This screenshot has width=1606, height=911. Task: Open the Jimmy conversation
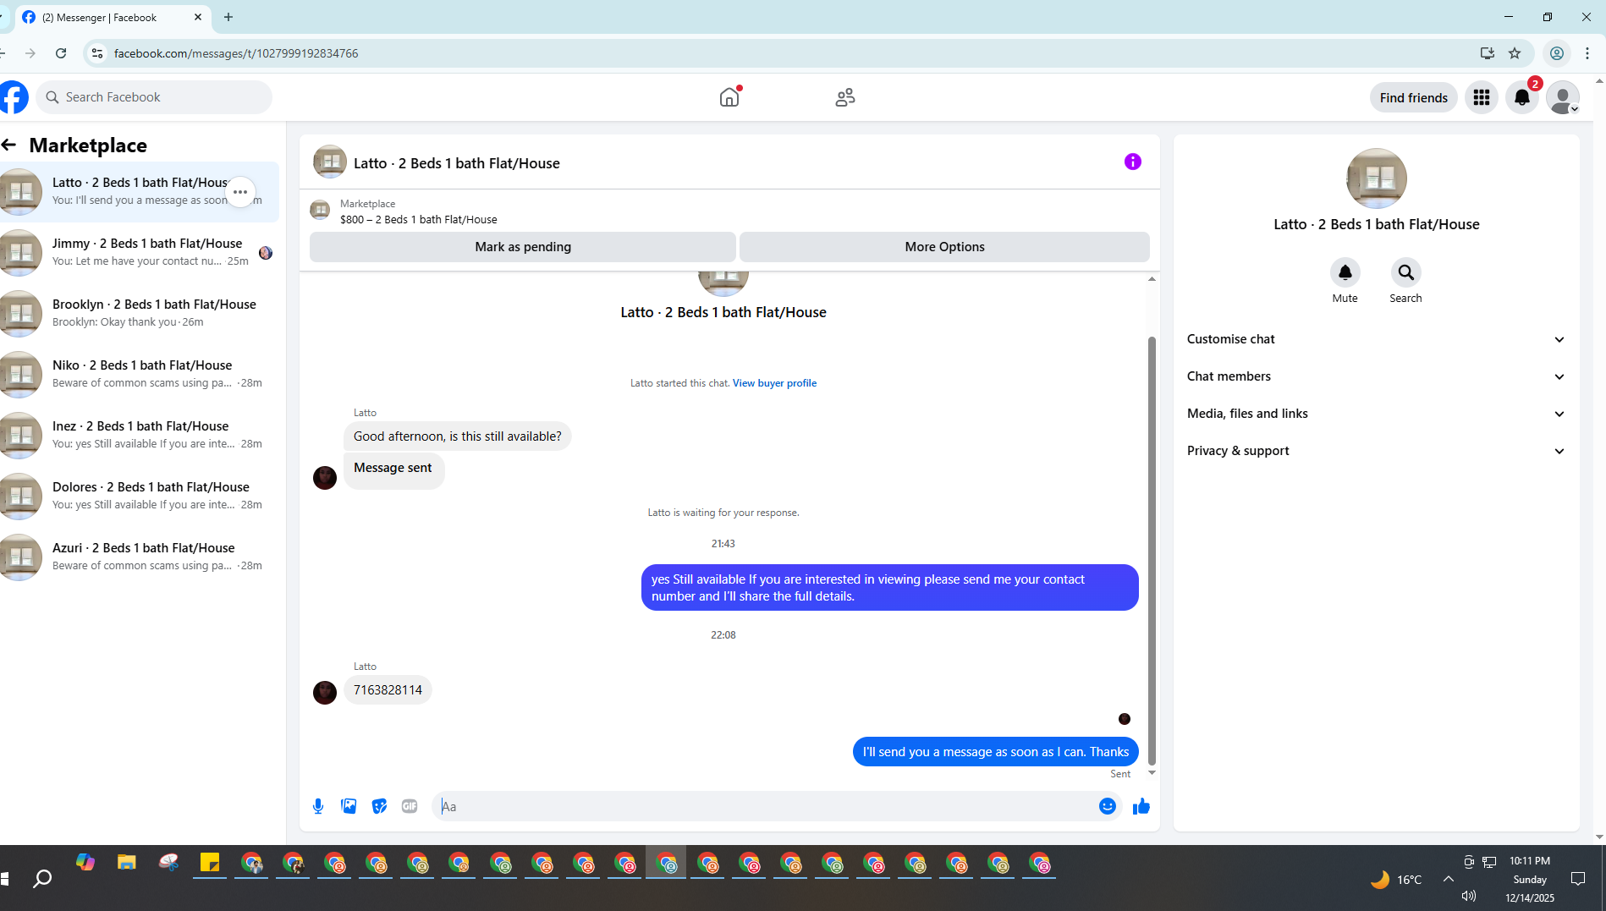point(140,252)
